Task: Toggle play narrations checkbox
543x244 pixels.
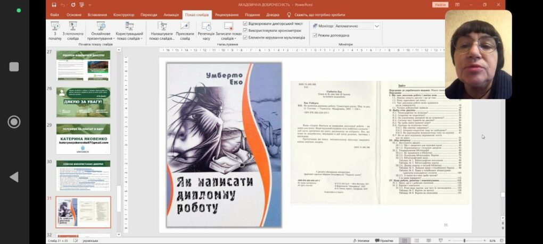Action: [245, 24]
